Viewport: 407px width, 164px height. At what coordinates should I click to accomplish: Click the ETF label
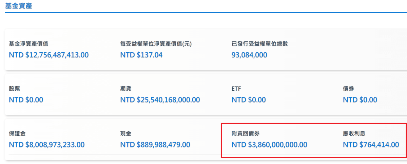[236, 89]
